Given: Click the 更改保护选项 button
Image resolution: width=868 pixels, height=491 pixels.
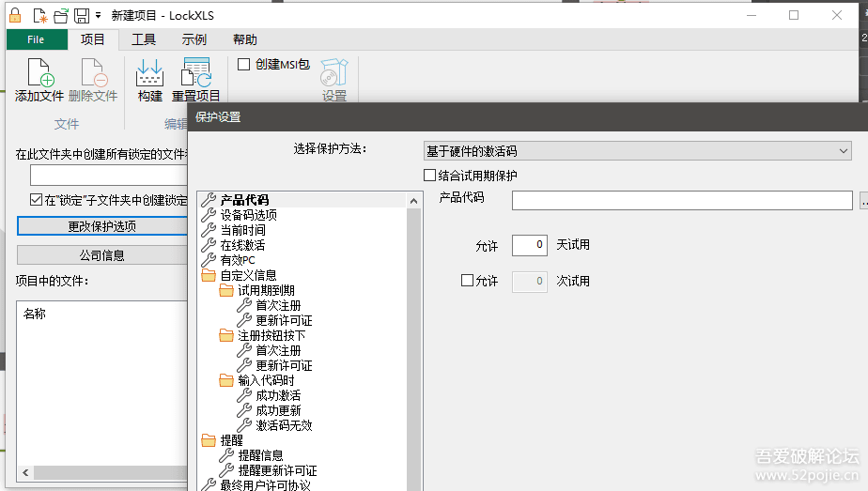Looking at the screenshot, I should (102, 226).
